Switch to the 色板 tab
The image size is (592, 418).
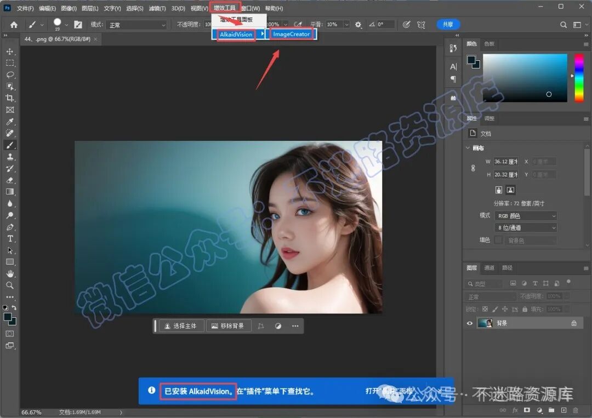click(489, 44)
